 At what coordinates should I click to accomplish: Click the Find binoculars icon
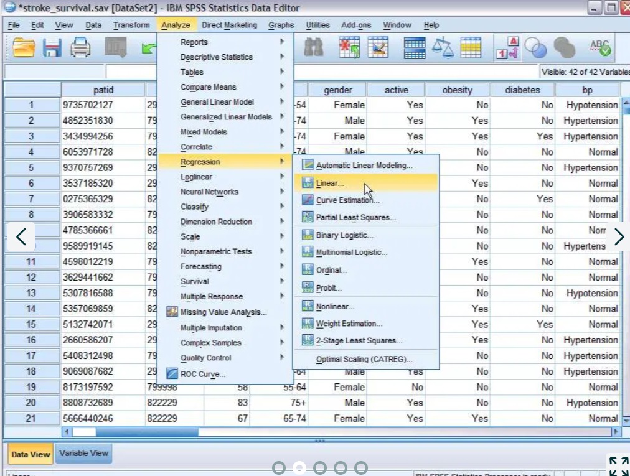pyautogui.click(x=313, y=48)
